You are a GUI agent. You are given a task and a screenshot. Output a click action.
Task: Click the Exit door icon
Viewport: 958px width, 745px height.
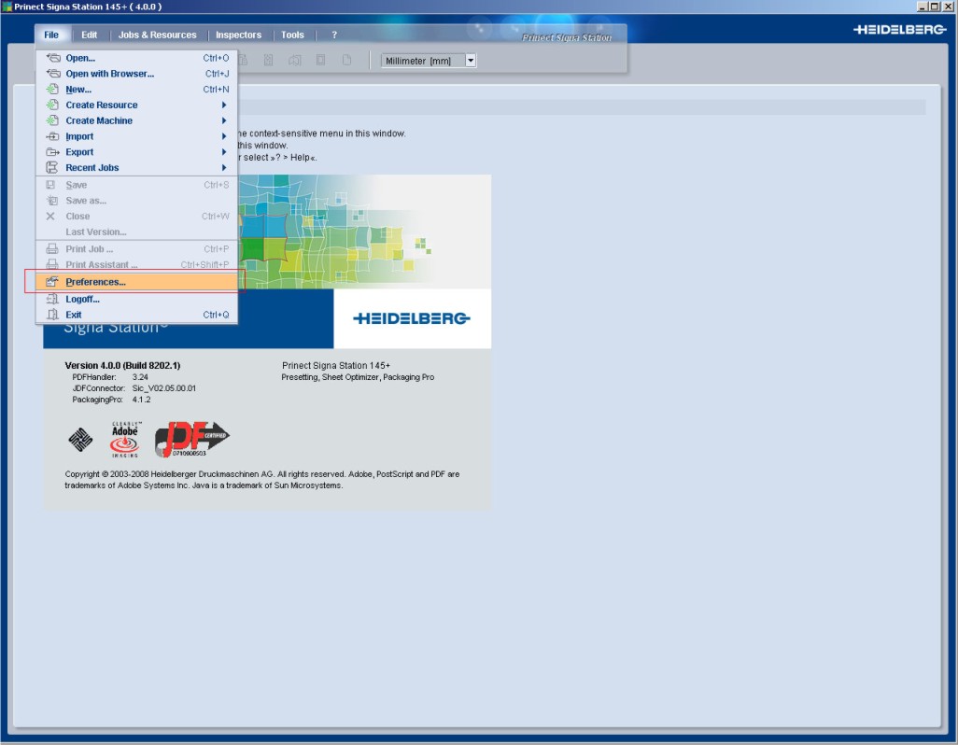point(53,316)
